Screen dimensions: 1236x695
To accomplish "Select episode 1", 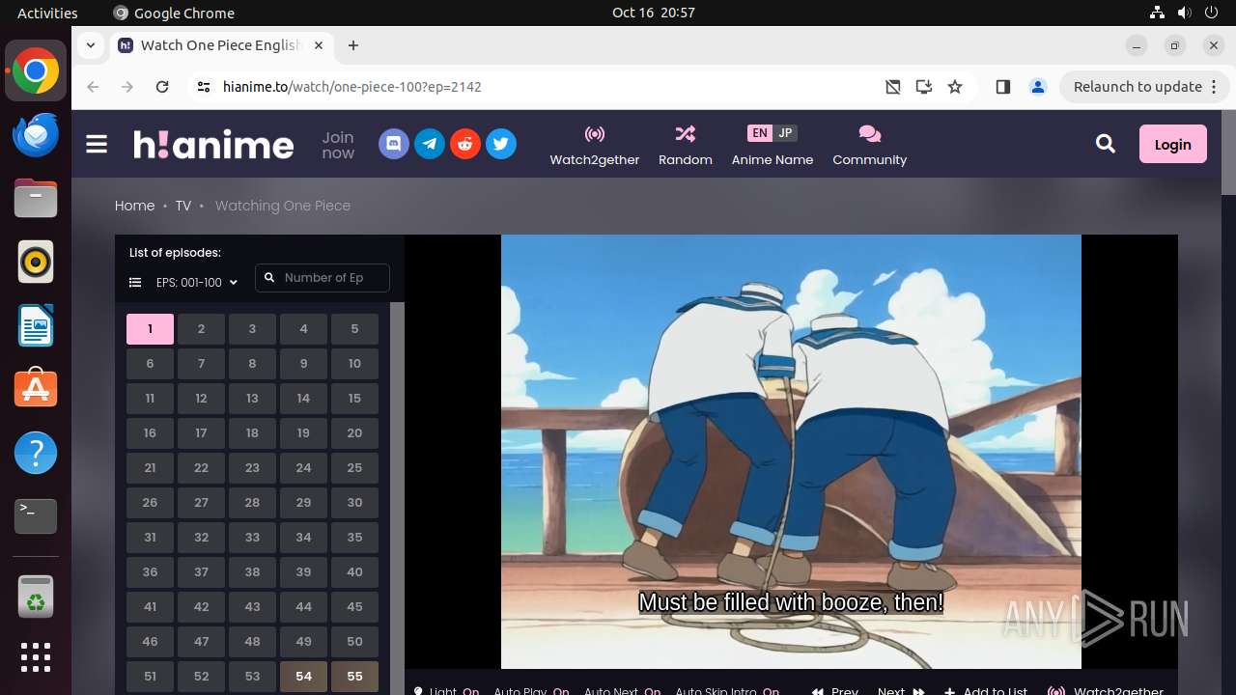I will point(150,329).
